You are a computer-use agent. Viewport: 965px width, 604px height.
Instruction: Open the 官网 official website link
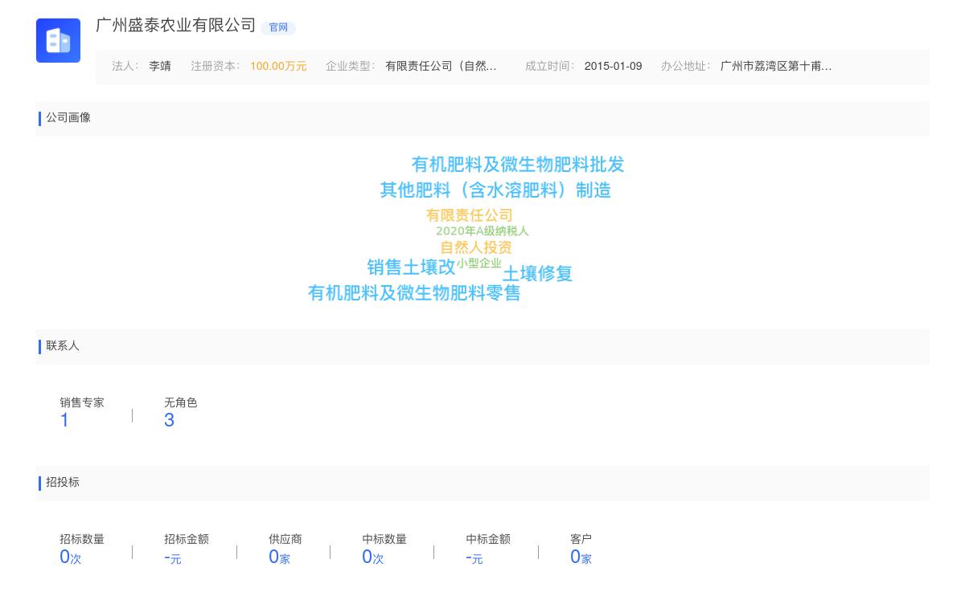278,27
